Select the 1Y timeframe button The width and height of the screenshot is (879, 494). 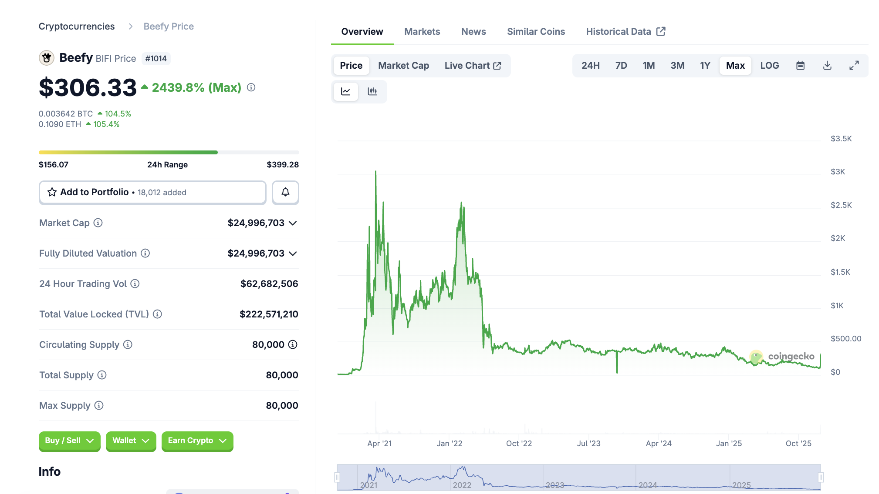pos(705,65)
